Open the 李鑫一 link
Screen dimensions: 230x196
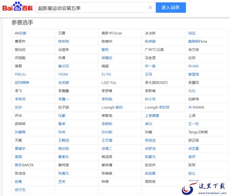pos(64,99)
